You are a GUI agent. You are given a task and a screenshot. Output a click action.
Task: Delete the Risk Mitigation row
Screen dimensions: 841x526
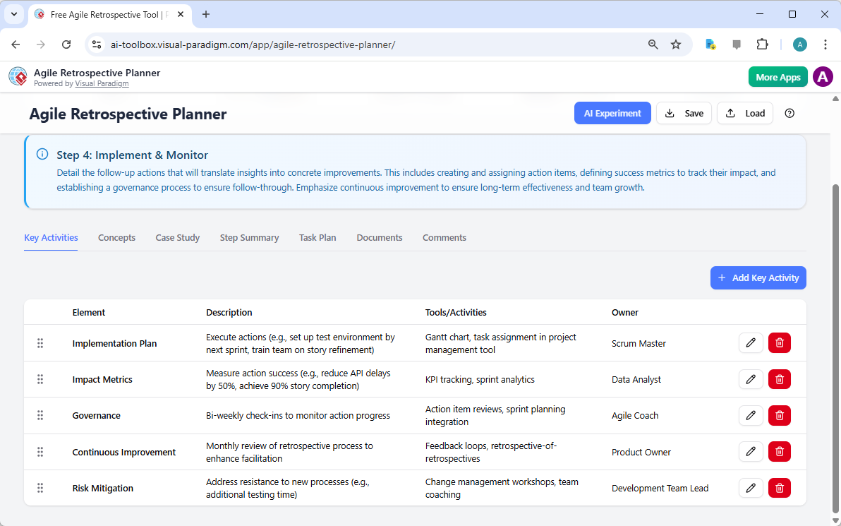coord(779,488)
